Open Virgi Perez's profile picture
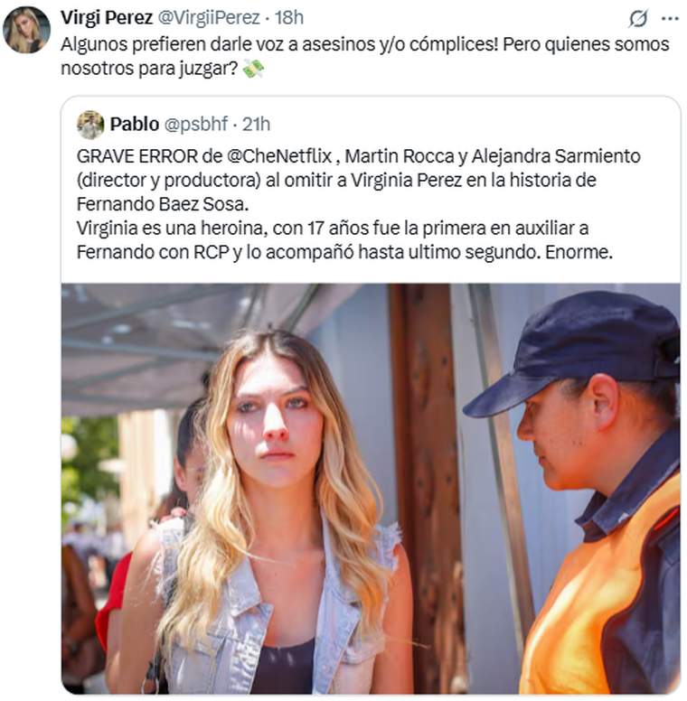 click(26, 30)
